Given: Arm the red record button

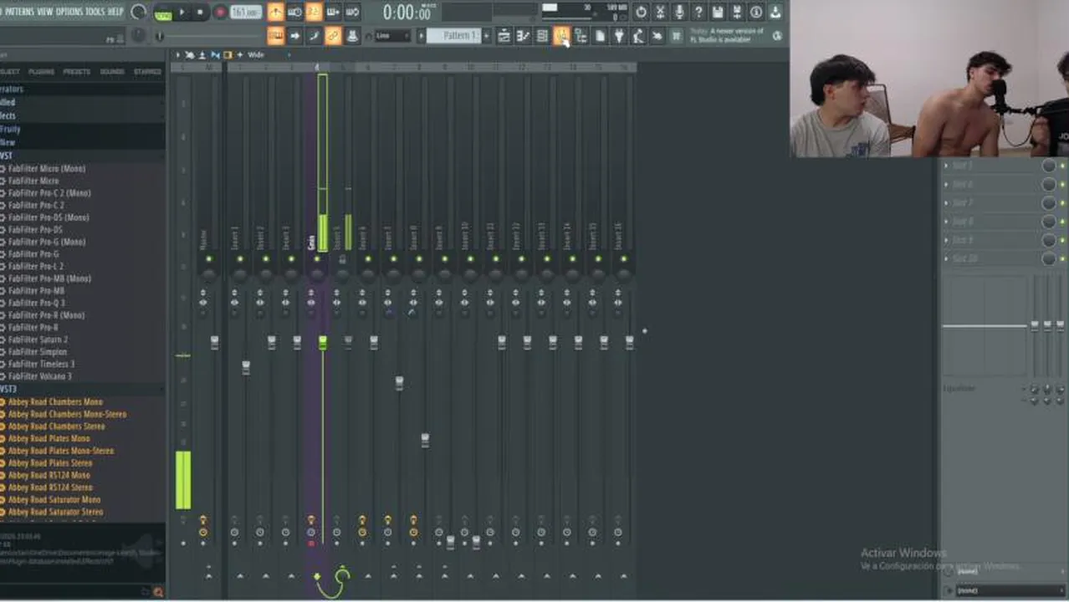Looking at the screenshot, I should coord(220,13).
